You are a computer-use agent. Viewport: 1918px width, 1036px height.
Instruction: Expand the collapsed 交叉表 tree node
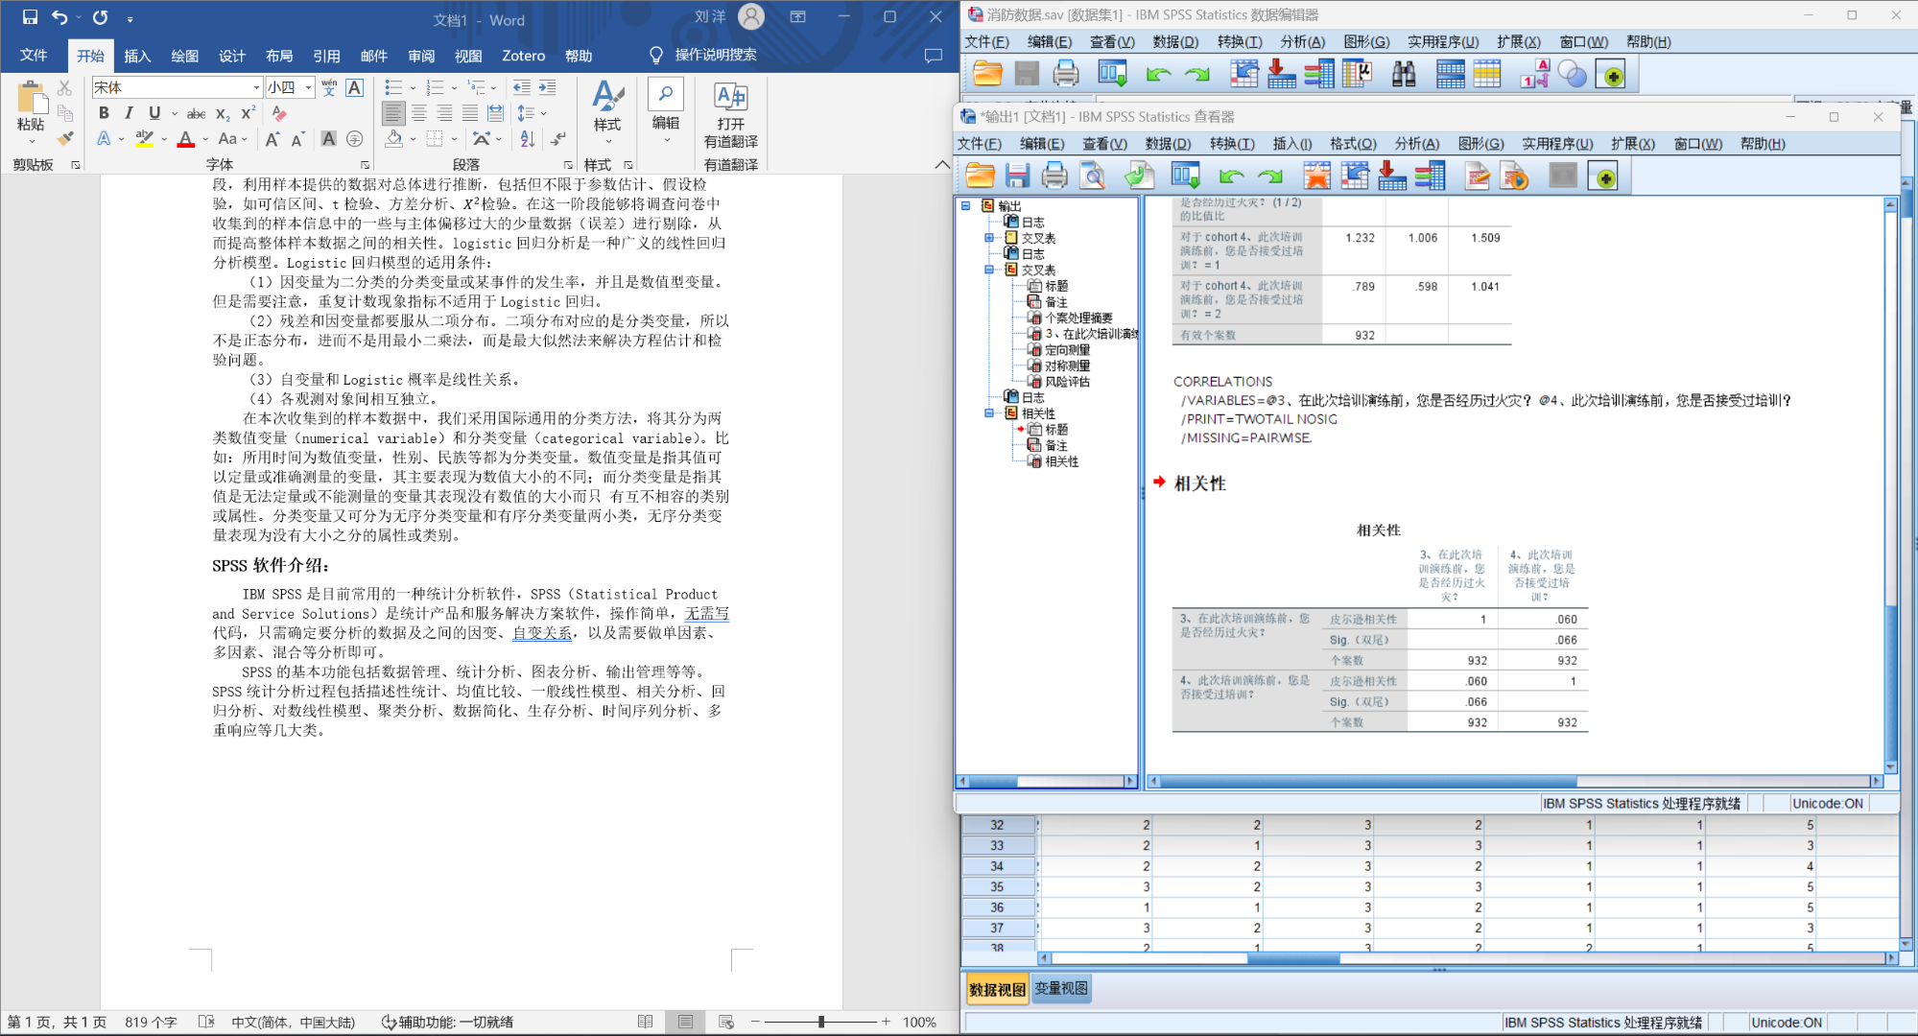tap(989, 238)
